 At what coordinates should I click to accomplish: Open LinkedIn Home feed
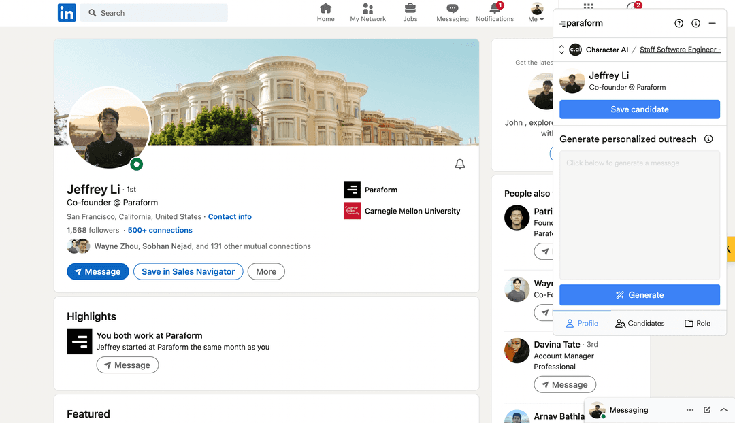[x=325, y=12]
